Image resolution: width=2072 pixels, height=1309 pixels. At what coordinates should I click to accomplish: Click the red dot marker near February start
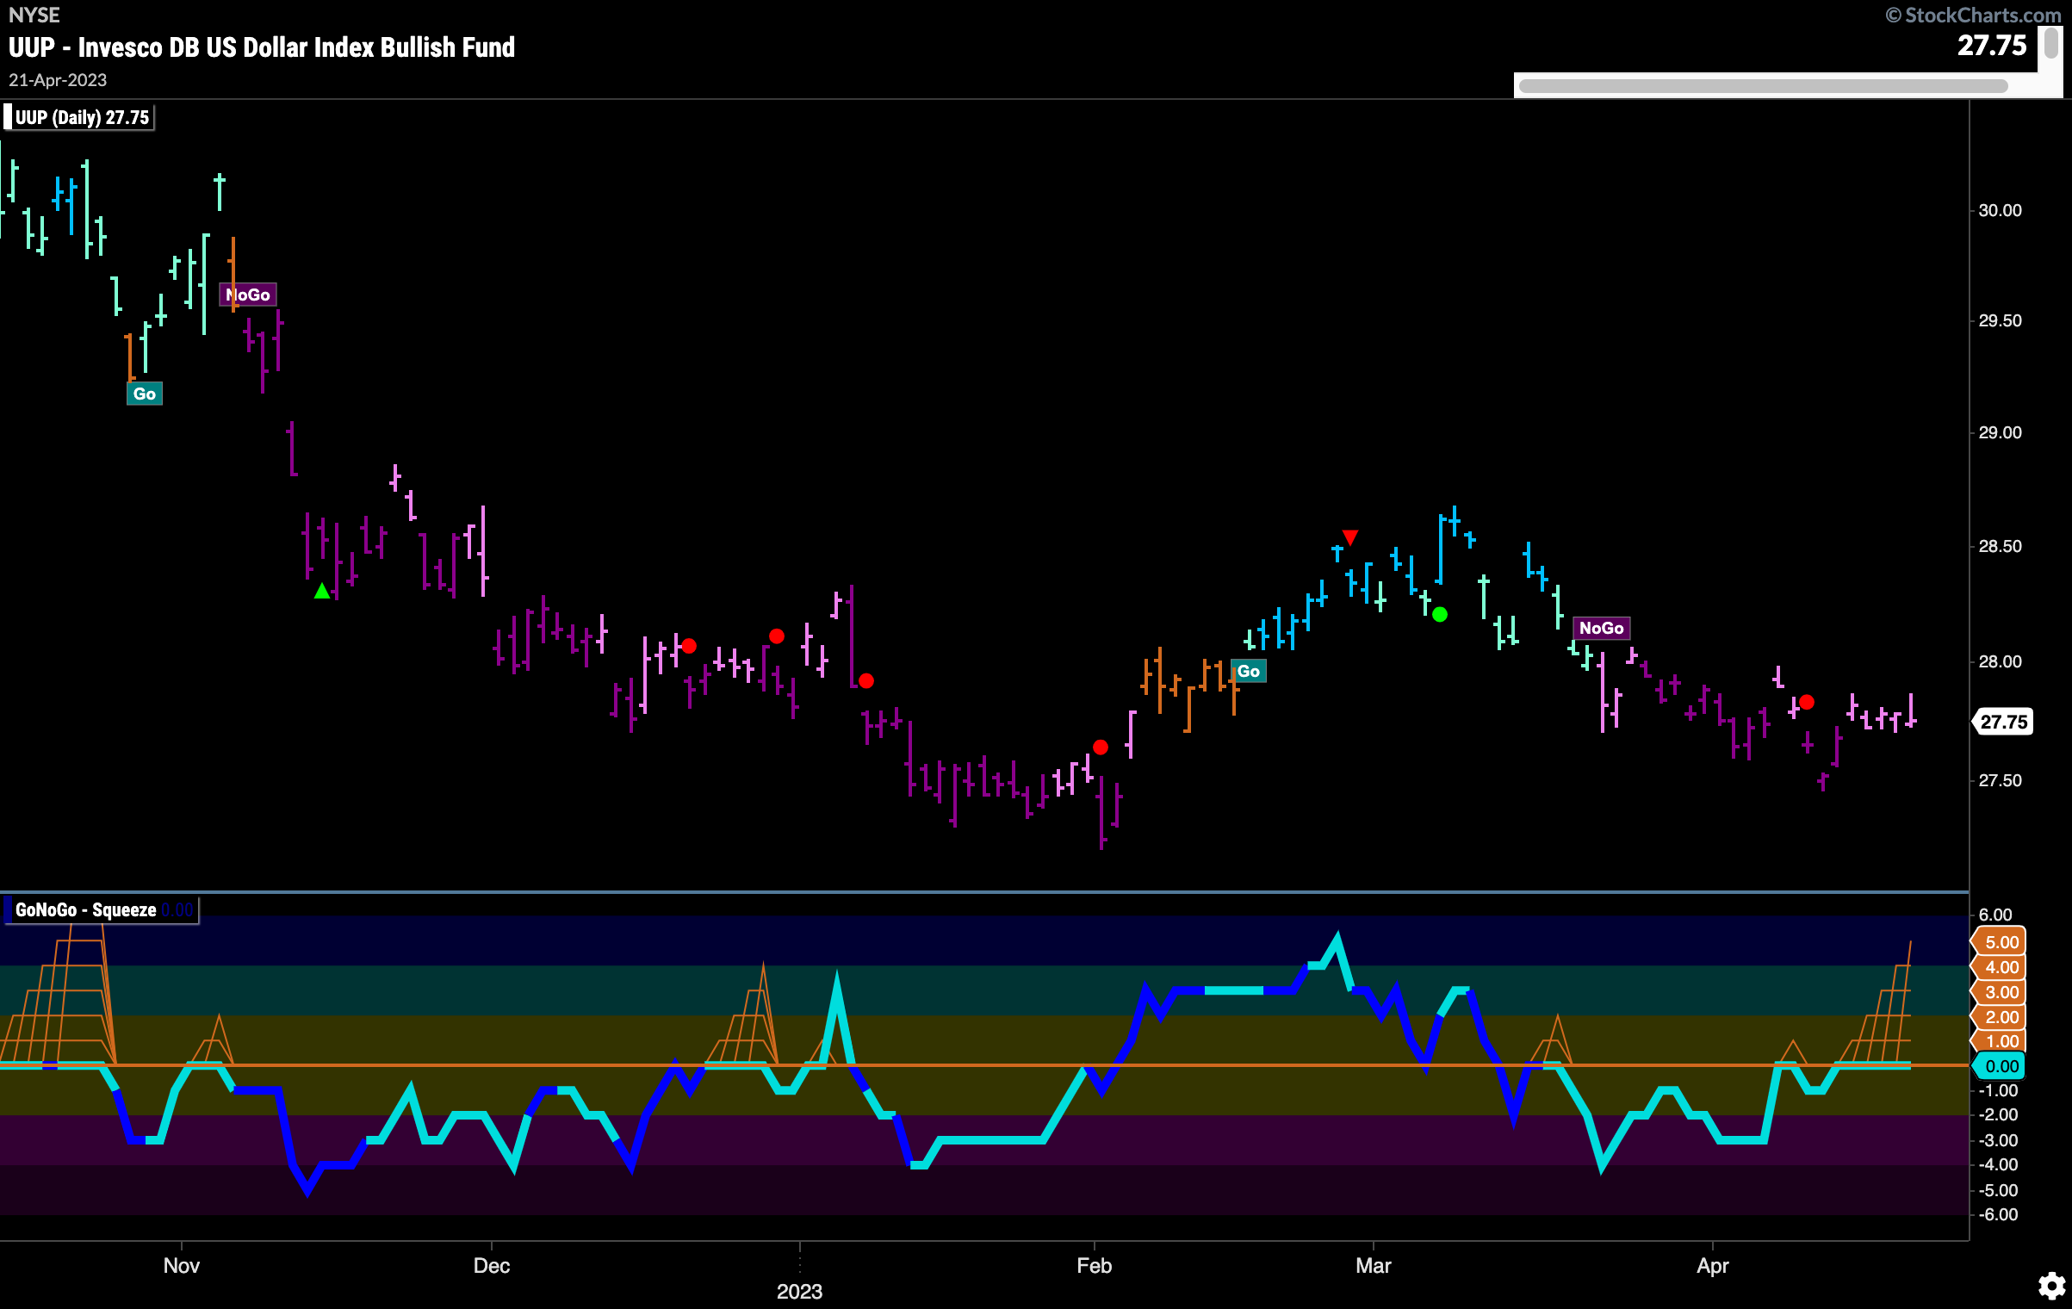coord(1101,747)
